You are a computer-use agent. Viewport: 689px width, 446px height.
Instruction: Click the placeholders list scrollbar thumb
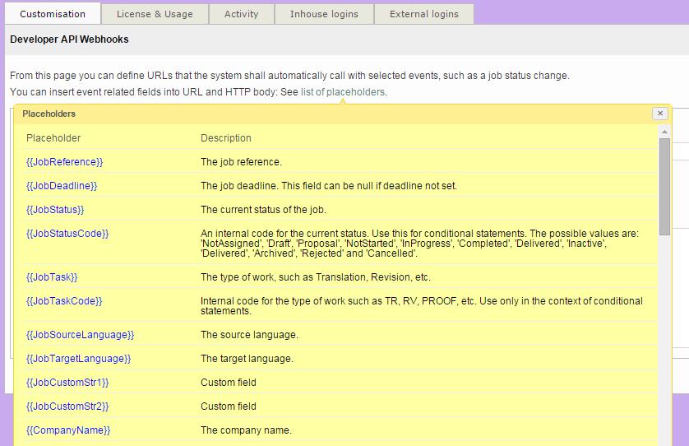click(x=664, y=185)
